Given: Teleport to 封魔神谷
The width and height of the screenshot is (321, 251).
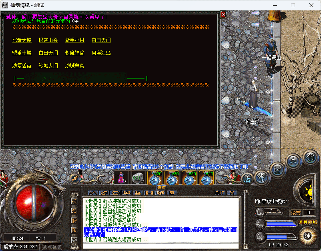Looking at the screenshot, I should (x=75, y=53).
